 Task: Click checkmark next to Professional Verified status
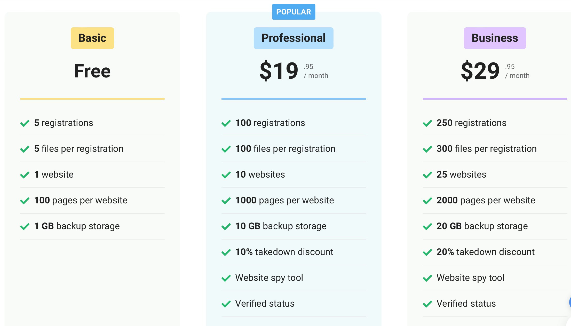tap(226, 304)
